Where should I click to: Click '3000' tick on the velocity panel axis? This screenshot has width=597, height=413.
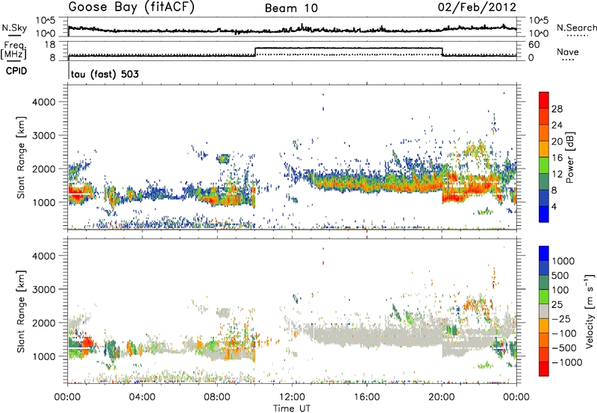pyautogui.click(x=45, y=289)
